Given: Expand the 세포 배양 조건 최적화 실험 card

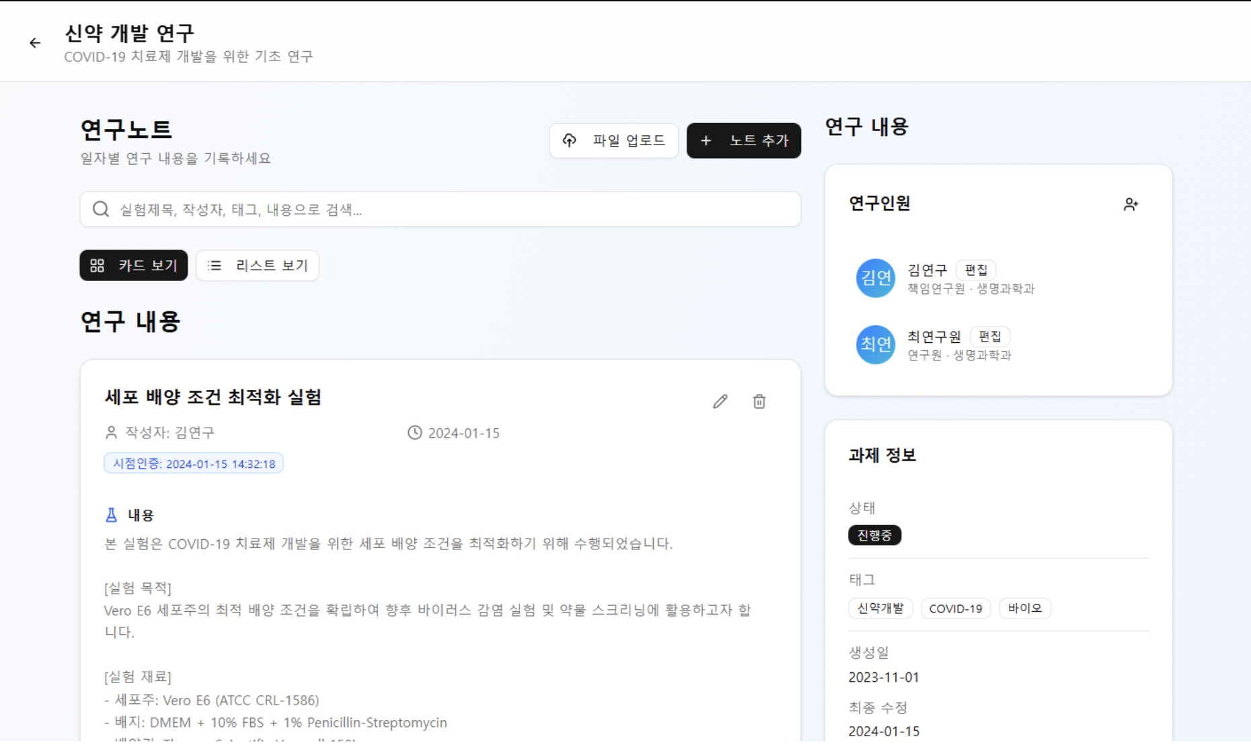Looking at the screenshot, I should pos(214,397).
